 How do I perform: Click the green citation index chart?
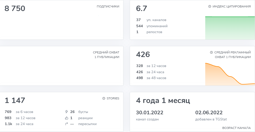pyautogui.click(x=230, y=28)
